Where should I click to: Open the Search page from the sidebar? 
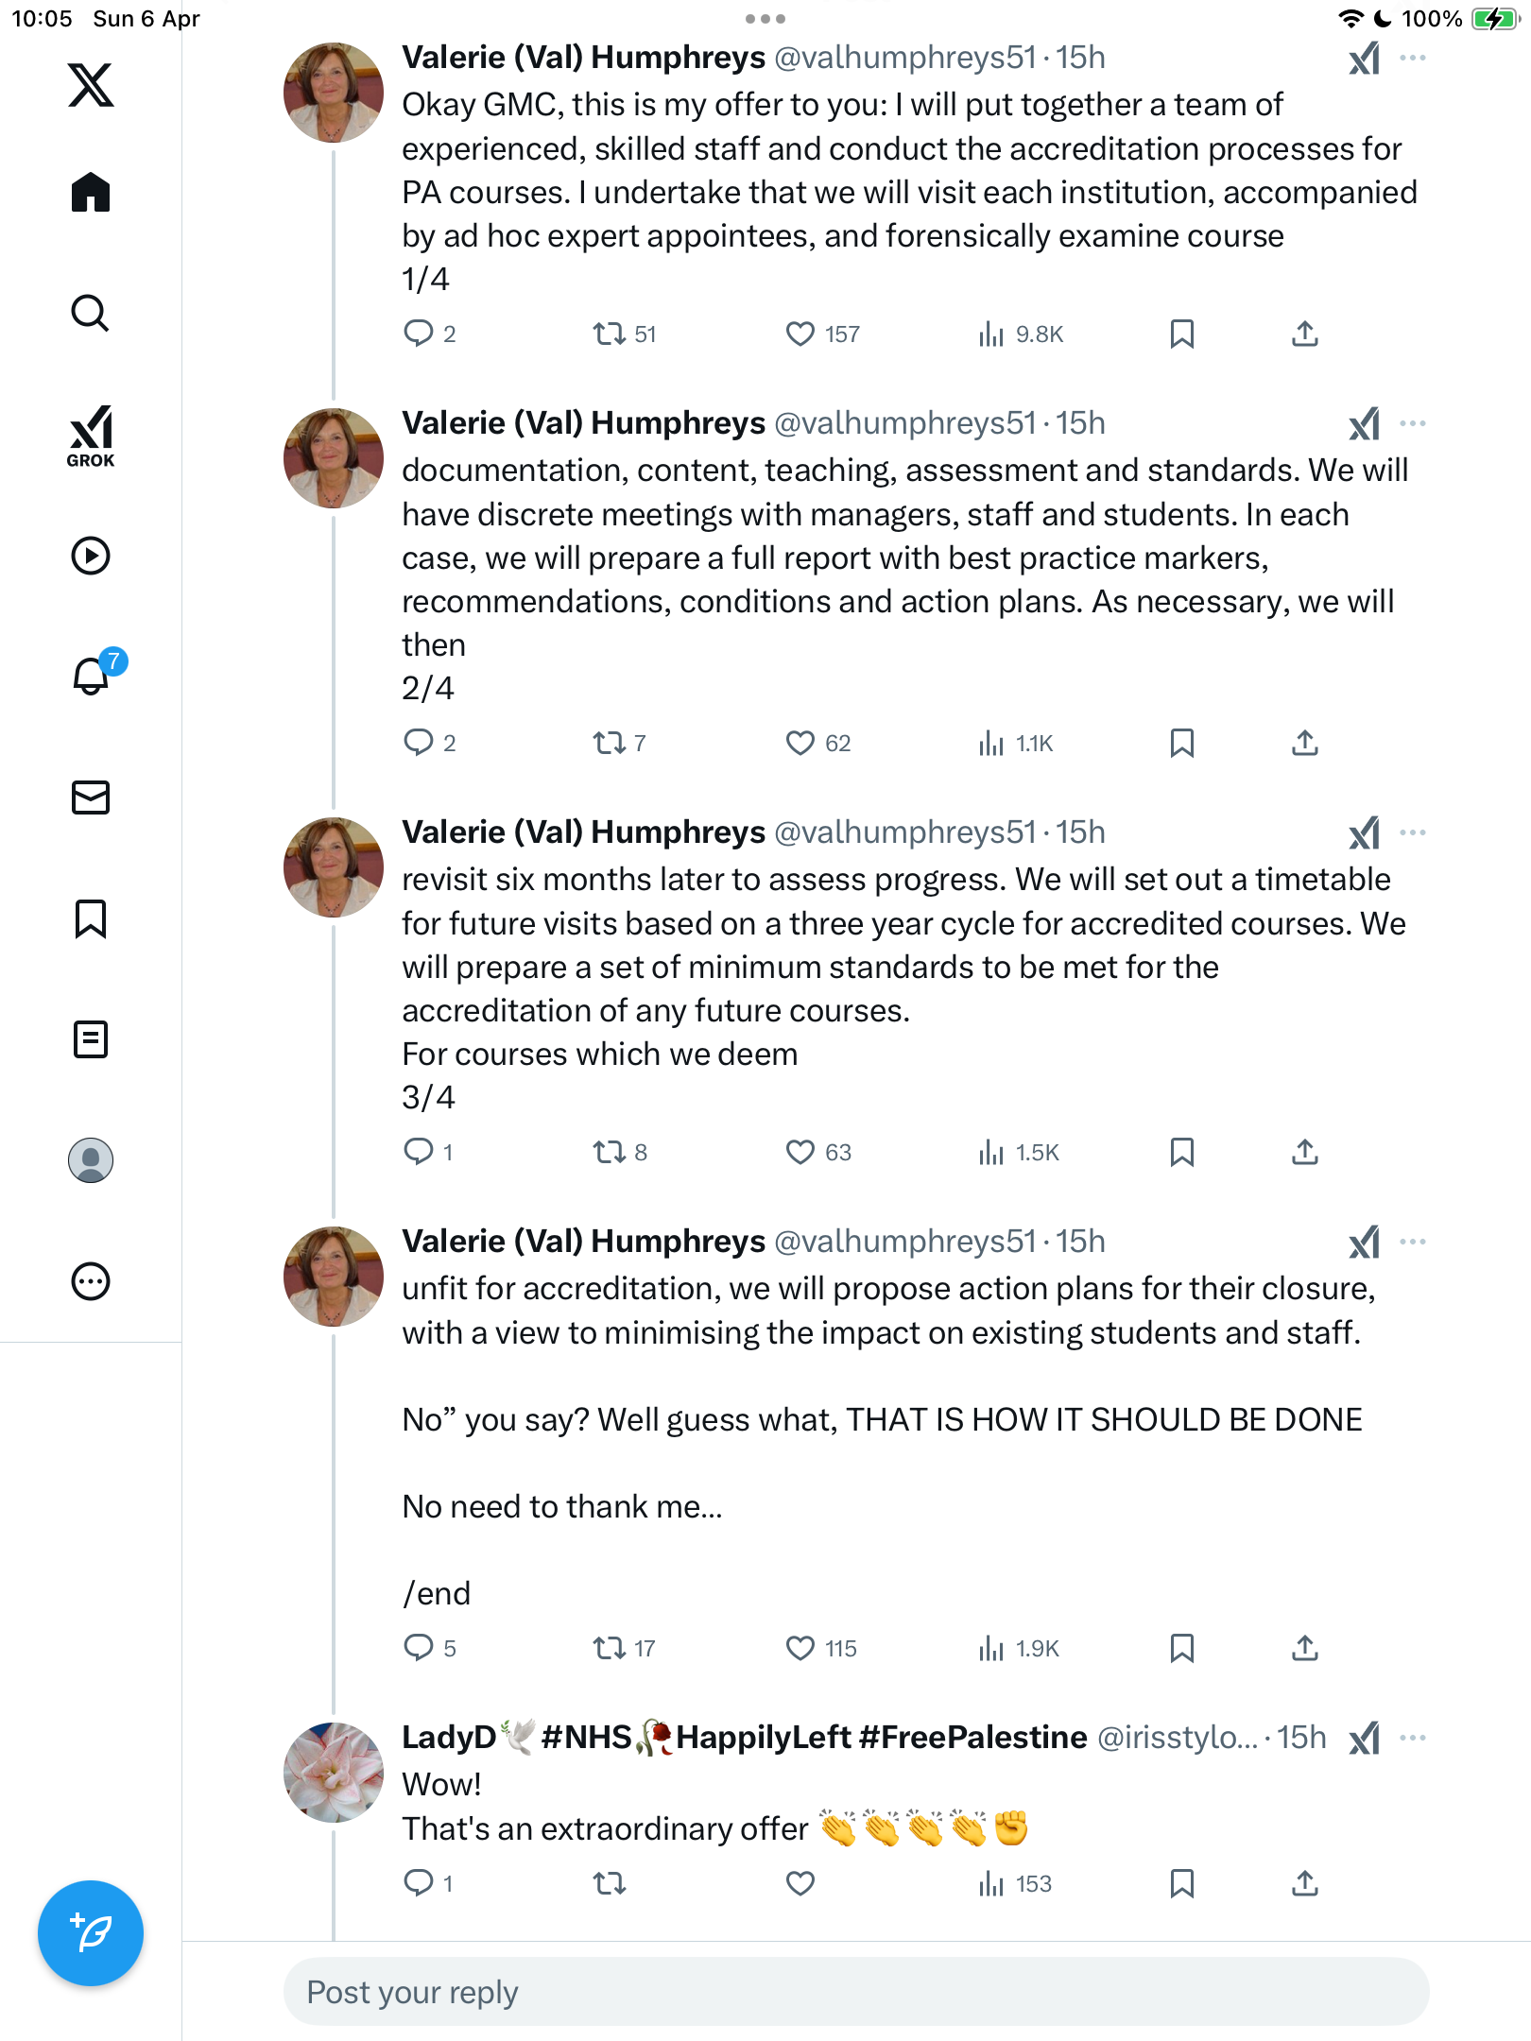(91, 313)
